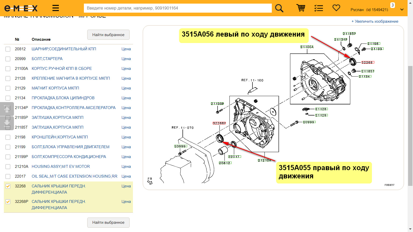Click the scrollbar up arrow
The image size is (413, 232).
click(410, 3)
